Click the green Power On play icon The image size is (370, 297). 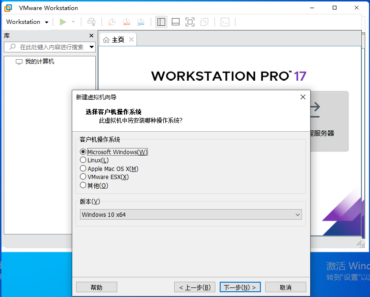click(x=63, y=22)
